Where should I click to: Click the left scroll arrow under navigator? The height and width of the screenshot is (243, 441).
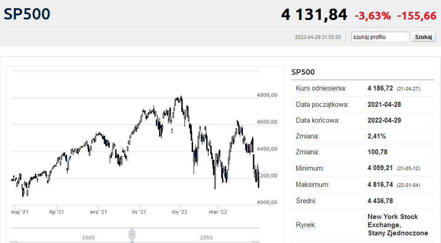(x=14, y=242)
